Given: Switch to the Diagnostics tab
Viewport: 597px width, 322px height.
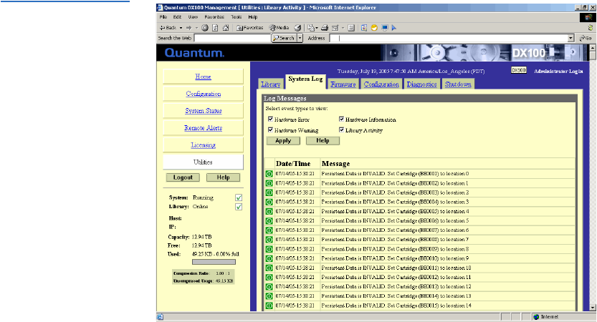Looking at the screenshot, I should click(421, 84).
